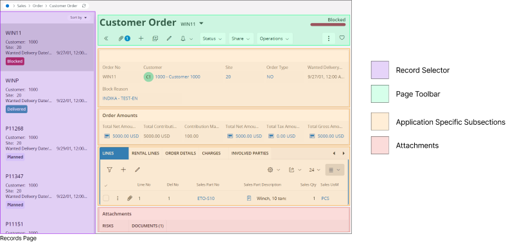Viewport: 506px width, 243px height.
Task: Open the CHARGES tab
Action: point(211,153)
